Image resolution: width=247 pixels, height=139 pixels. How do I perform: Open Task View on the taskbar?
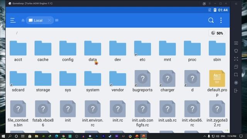click(x=23, y=136)
